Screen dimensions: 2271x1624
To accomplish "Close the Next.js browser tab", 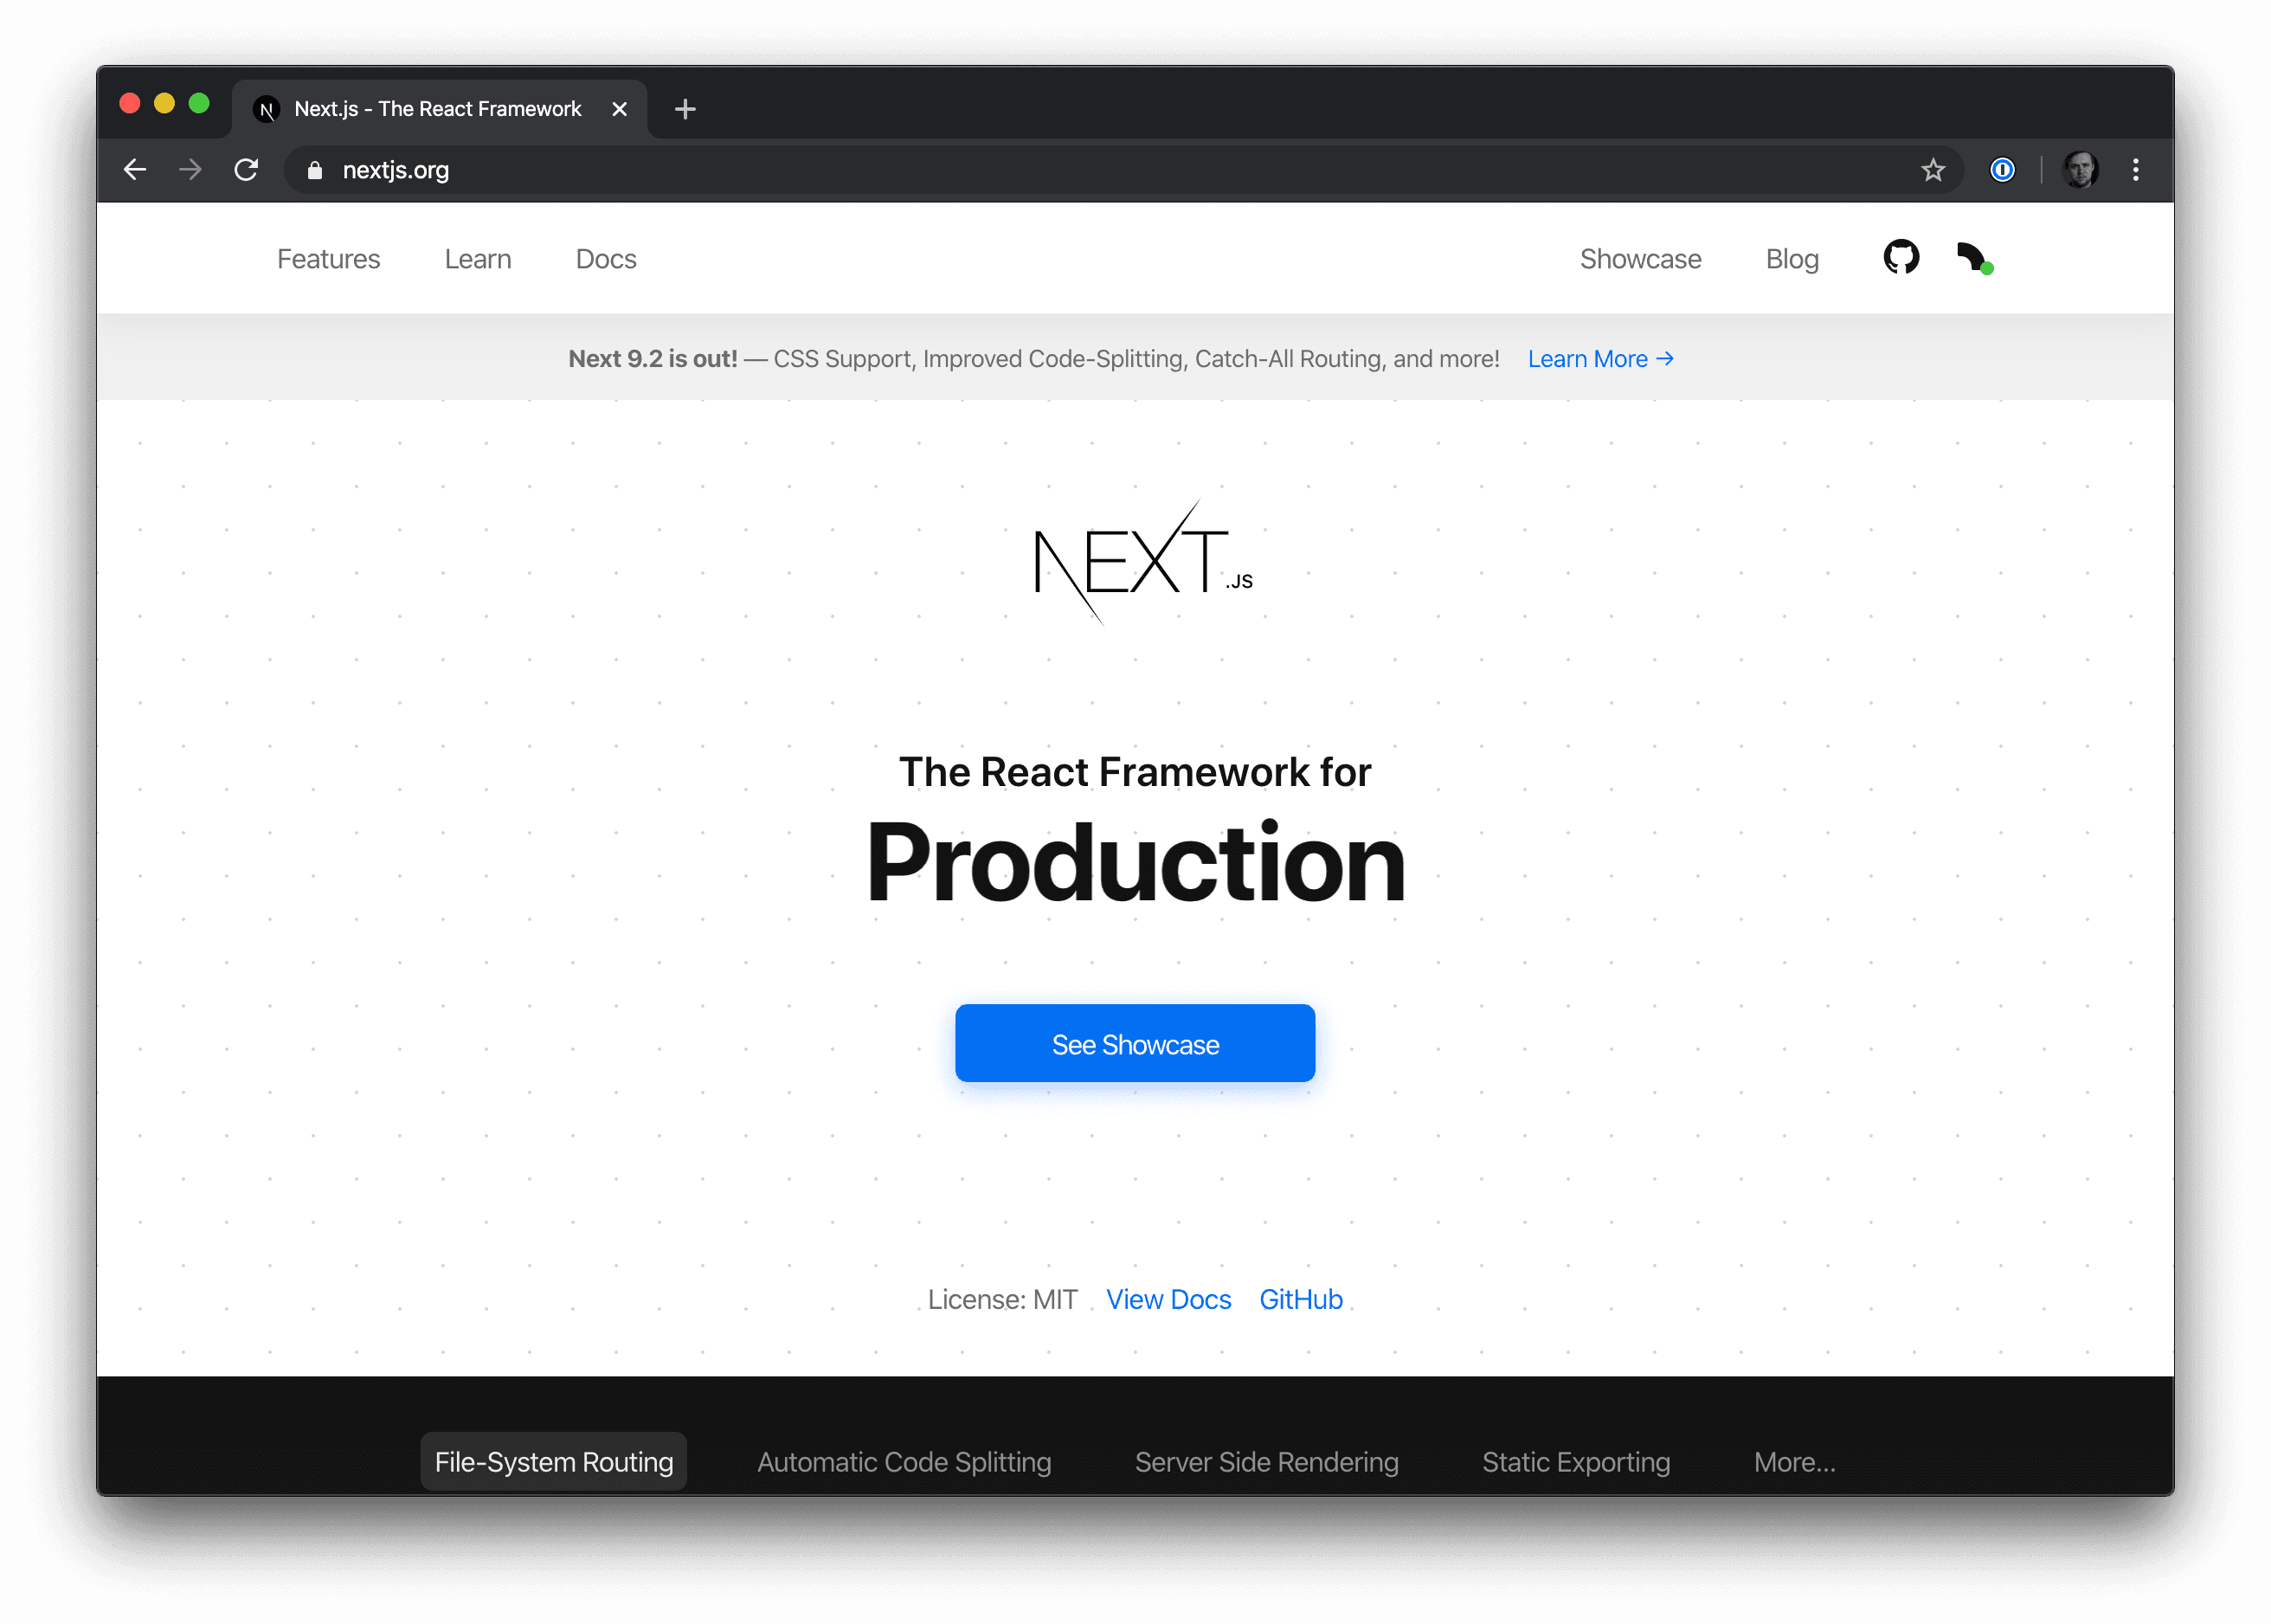I will pos(620,109).
